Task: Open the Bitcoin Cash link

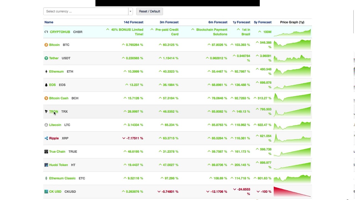Action: coord(59,98)
